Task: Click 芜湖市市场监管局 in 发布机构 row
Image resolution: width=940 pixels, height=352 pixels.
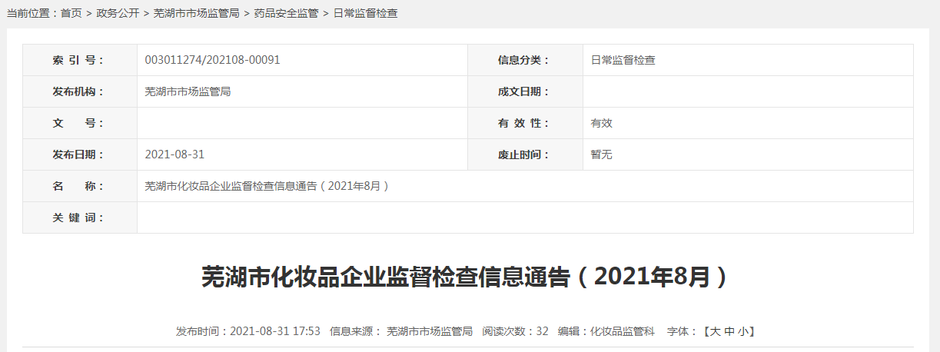Action: click(x=188, y=91)
